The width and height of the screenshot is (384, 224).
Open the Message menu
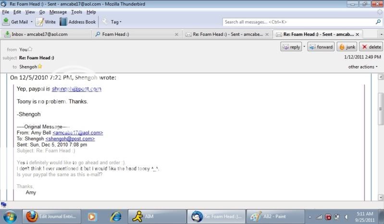[x=58, y=11]
